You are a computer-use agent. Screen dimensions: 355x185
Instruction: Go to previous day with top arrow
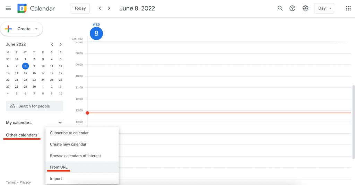[x=100, y=8]
